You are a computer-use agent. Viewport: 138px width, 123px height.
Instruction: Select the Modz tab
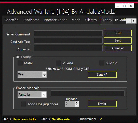[x=76, y=20]
